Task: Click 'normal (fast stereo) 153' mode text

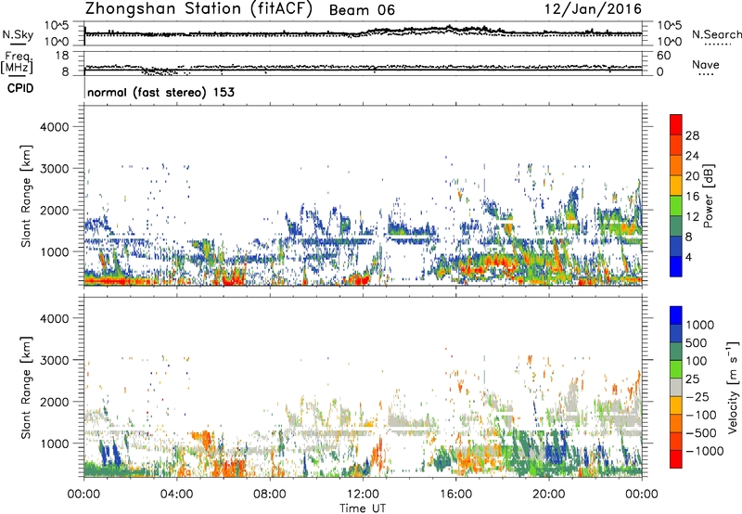Action: [x=160, y=92]
